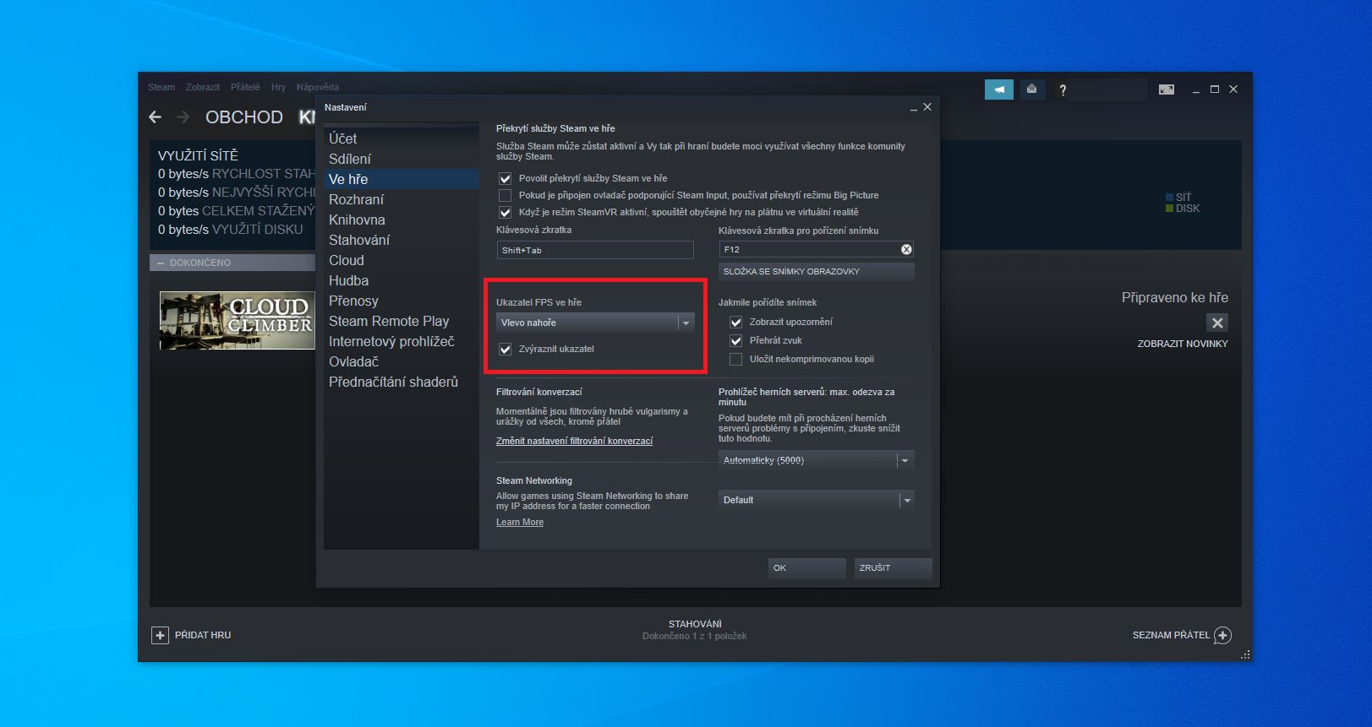Open the announcements megaphone icon
This screenshot has width=1372, height=727.
998,90
